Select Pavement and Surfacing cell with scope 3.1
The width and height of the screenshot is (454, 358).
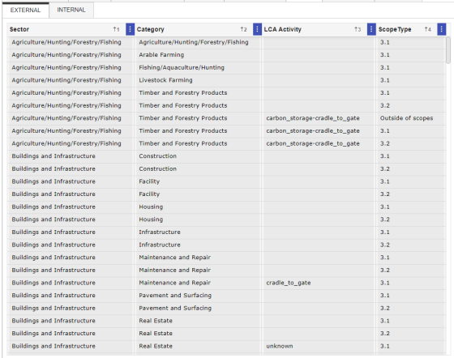tap(198, 296)
